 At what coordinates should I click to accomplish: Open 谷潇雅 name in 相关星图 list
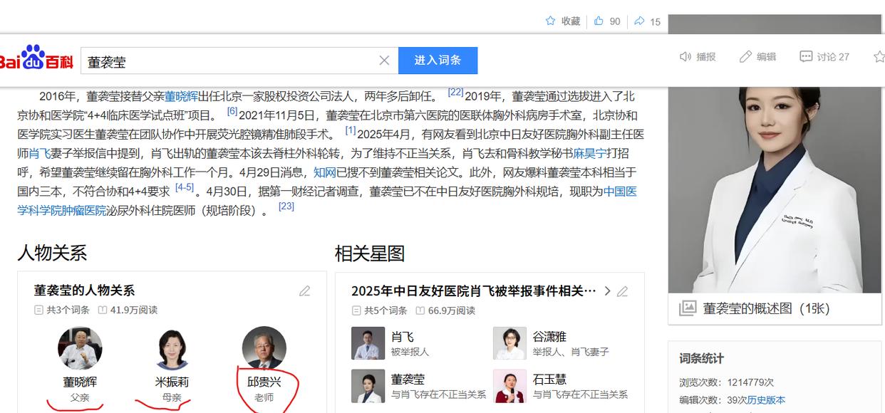coord(550,337)
